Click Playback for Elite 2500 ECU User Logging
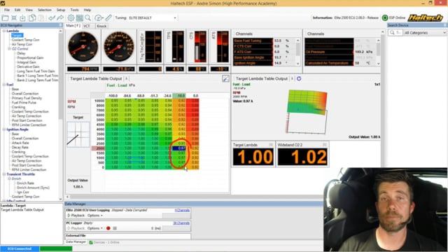The image size is (448, 252). (x=76, y=216)
